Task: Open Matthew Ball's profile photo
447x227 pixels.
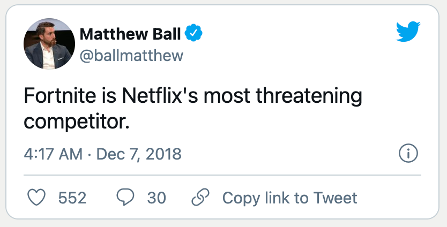Action: click(x=49, y=43)
